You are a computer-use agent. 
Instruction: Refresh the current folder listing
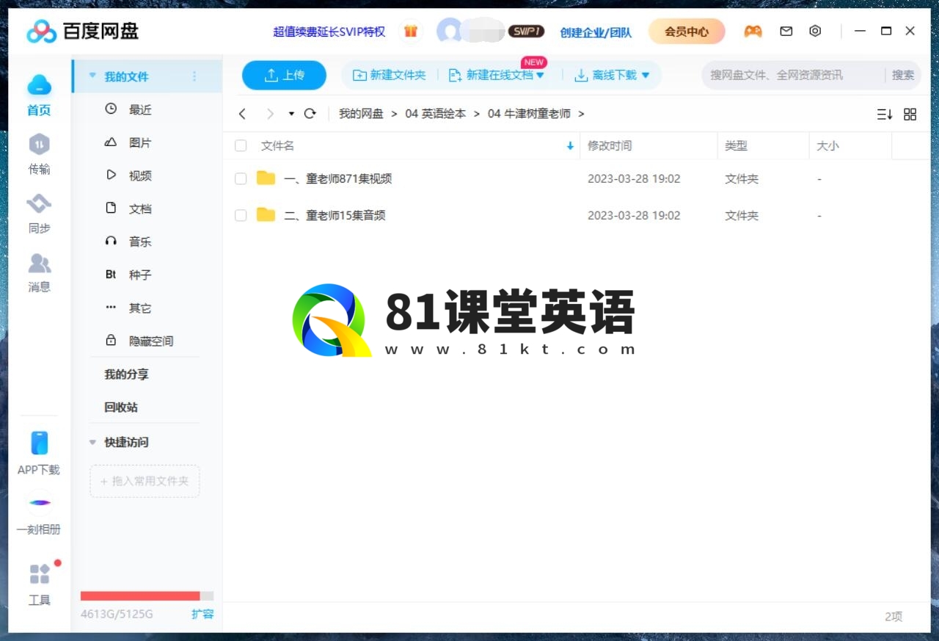(310, 114)
